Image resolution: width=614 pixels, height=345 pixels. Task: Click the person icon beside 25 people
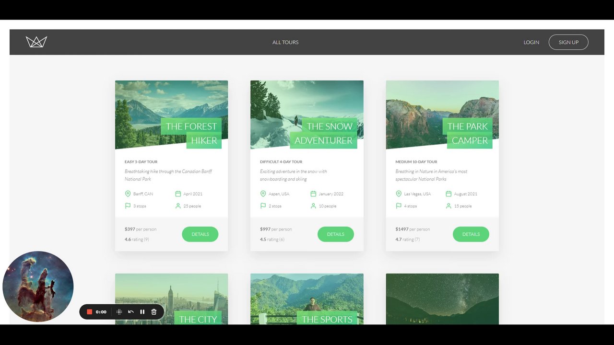178,206
